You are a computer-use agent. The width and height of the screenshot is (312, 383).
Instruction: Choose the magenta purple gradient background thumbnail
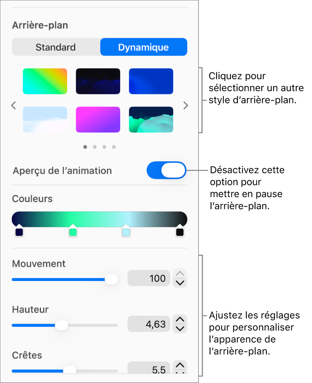pos(98,120)
